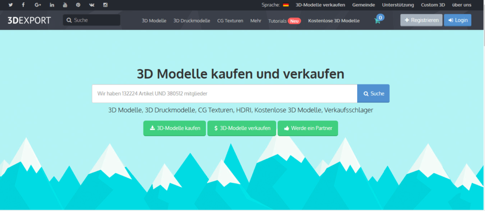This screenshot has height=211, width=485.
Task: Open the 3D Druckmodelle menu
Action: click(x=192, y=21)
